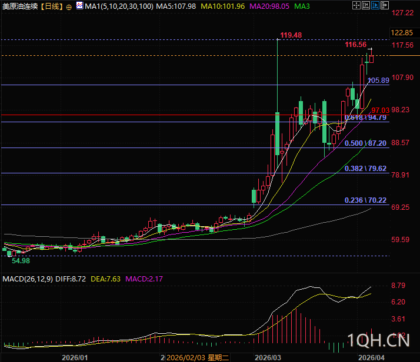Click the 54.98 low price label
Image resolution: width=420 pixels, height=362 pixels.
pos(21,260)
